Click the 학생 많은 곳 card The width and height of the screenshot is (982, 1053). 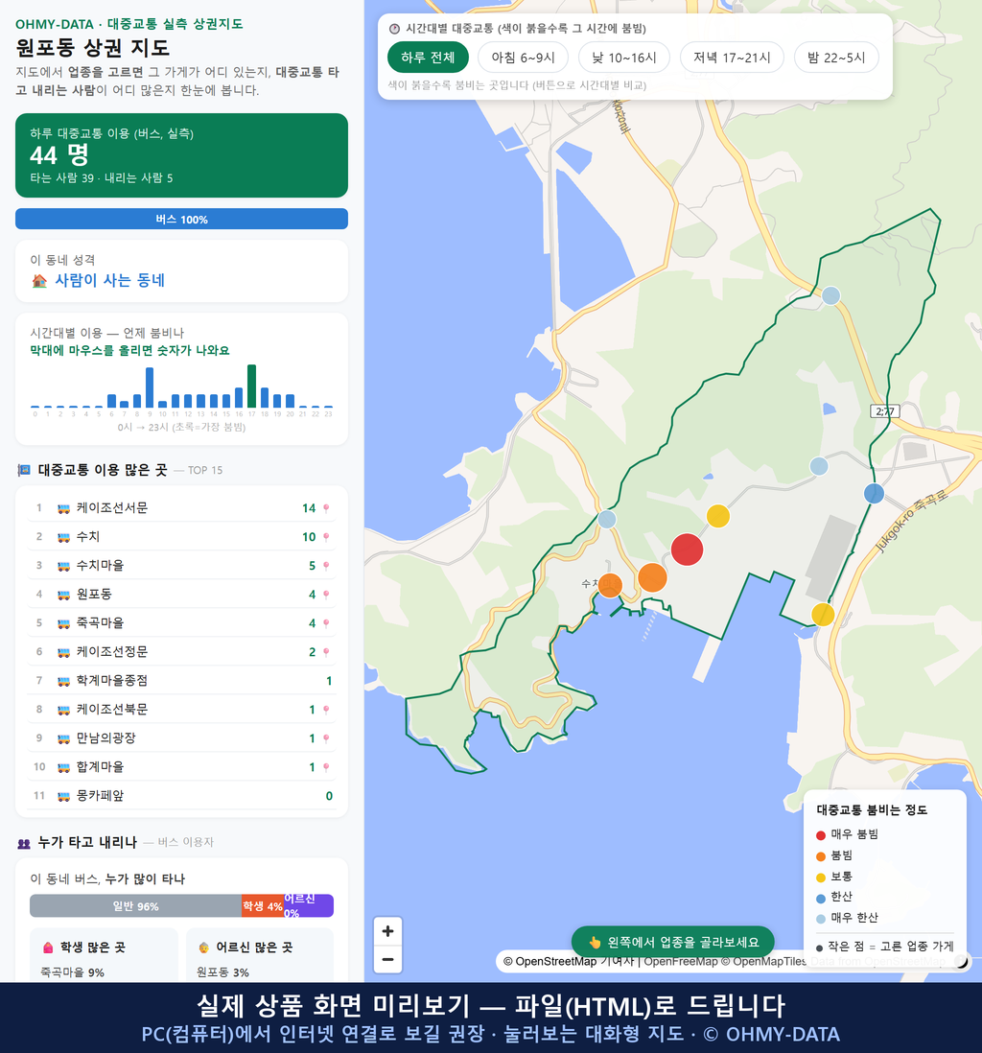[x=105, y=955]
